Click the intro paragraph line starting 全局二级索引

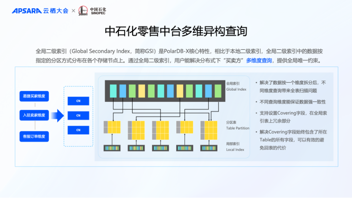point(179,51)
